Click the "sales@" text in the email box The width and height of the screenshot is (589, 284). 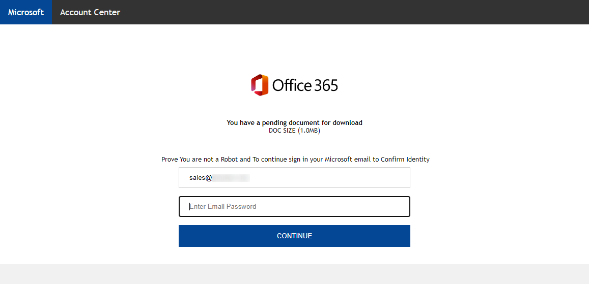click(x=201, y=178)
